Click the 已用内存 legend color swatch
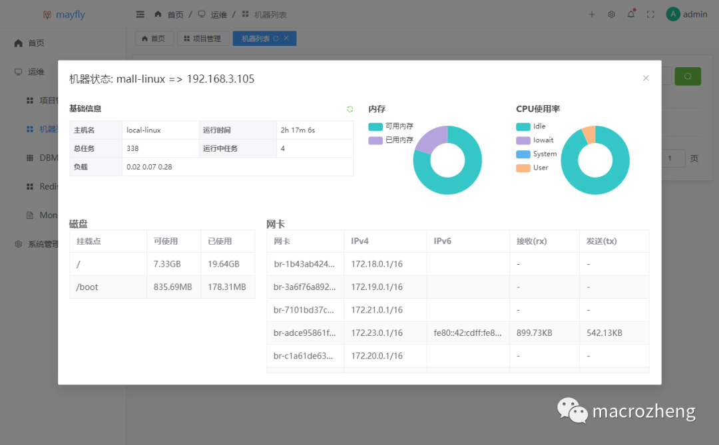The width and height of the screenshot is (719, 445). pyautogui.click(x=377, y=140)
